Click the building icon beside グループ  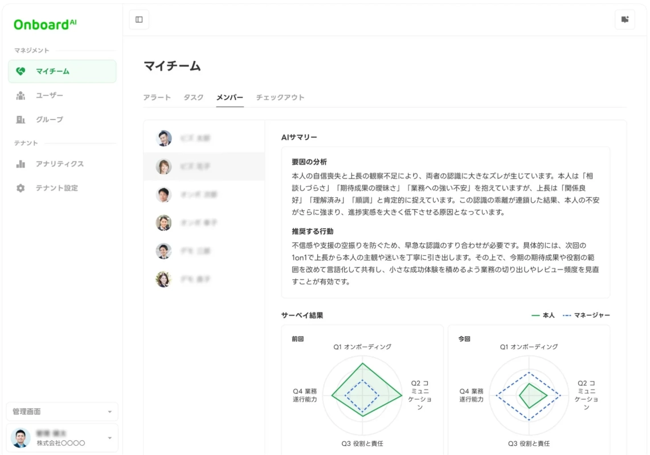[x=21, y=119]
